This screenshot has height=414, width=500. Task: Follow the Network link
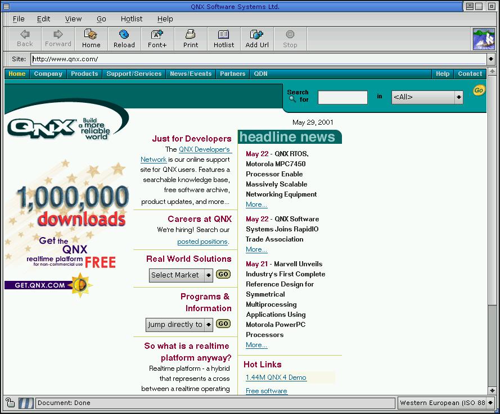(x=154, y=160)
